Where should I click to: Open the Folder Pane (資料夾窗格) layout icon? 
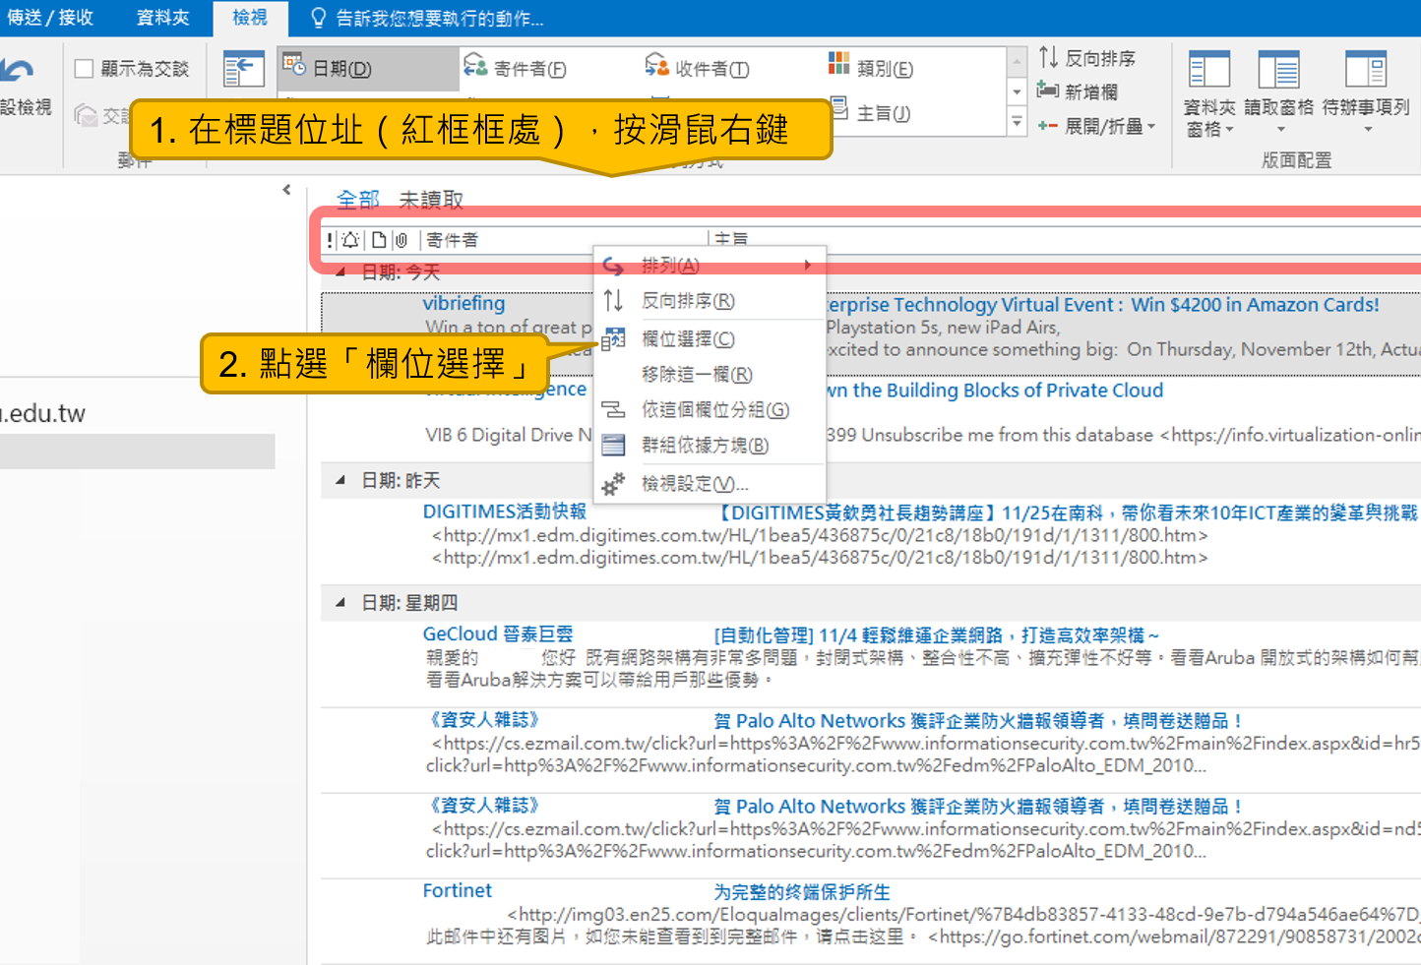click(x=1209, y=70)
